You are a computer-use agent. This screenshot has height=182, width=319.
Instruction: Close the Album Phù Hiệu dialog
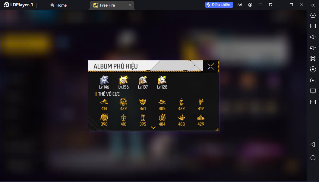(x=211, y=66)
